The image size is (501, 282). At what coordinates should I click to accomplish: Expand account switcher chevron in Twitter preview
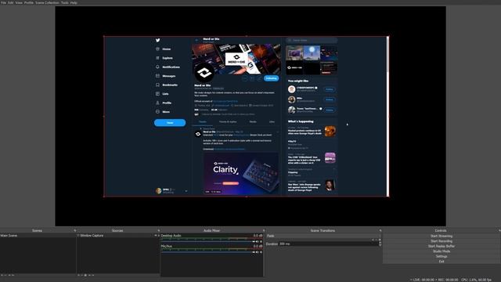click(x=186, y=191)
